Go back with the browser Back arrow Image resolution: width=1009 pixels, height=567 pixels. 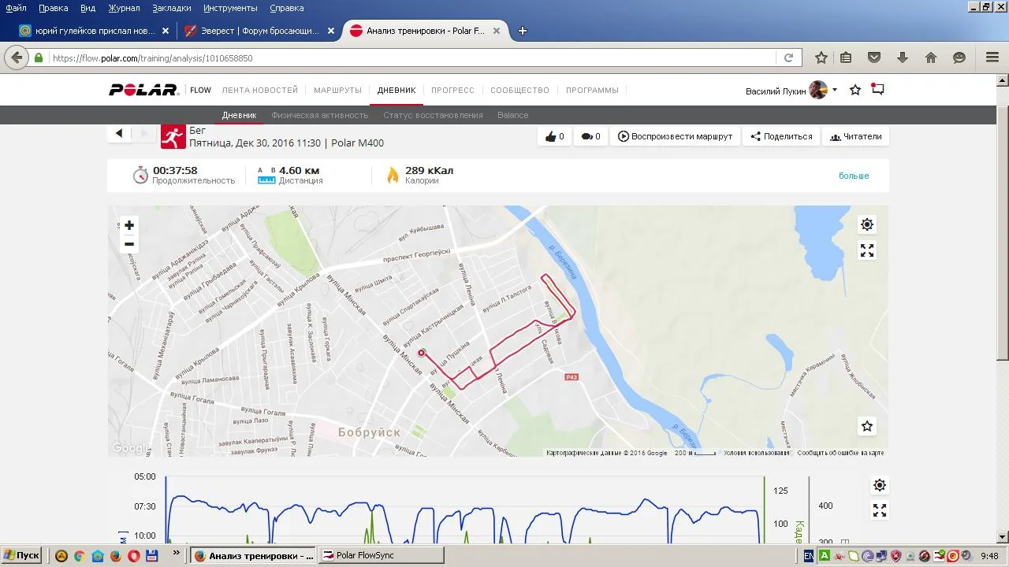(17, 57)
